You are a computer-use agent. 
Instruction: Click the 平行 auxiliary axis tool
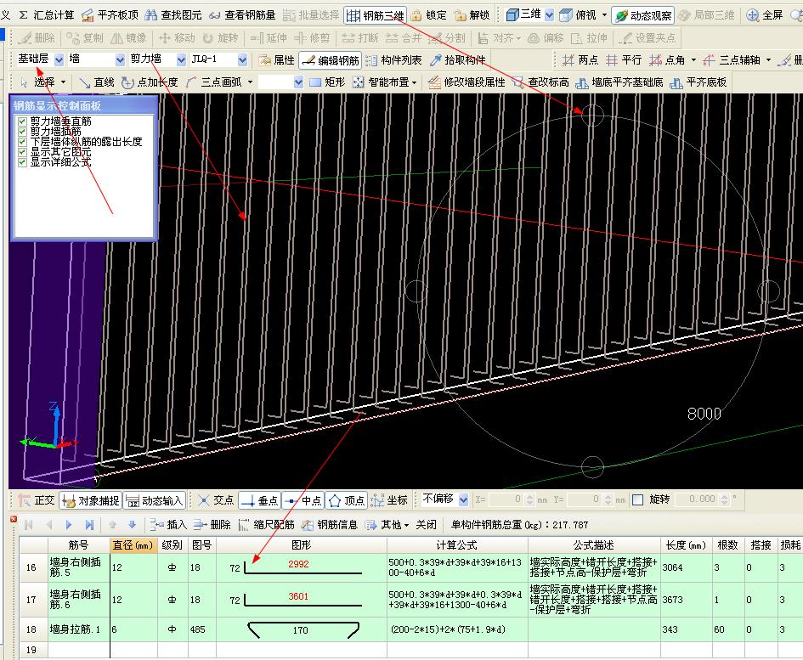coord(623,60)
